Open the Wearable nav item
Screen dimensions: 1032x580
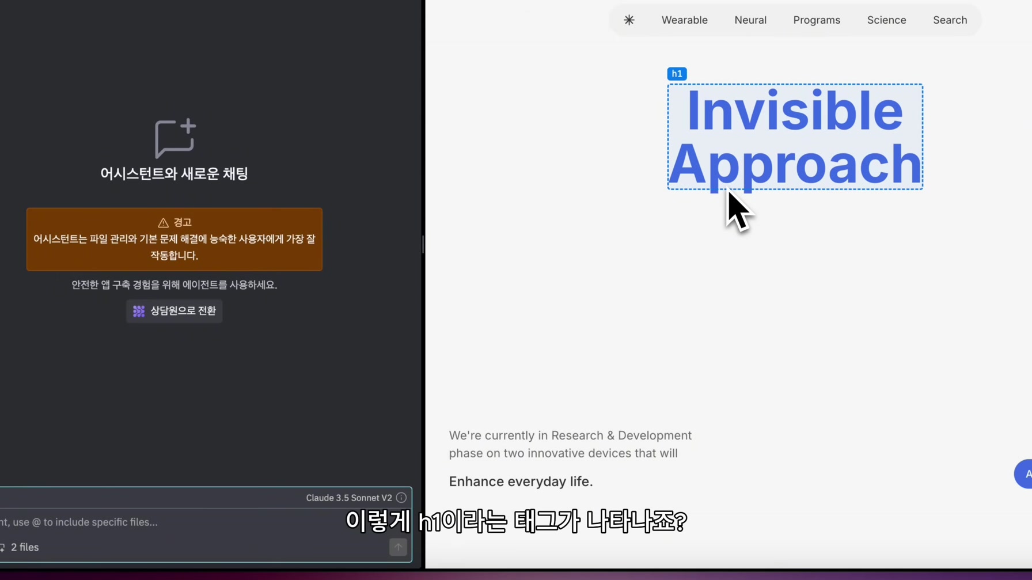pyautogui.click(x=684, y=20)
